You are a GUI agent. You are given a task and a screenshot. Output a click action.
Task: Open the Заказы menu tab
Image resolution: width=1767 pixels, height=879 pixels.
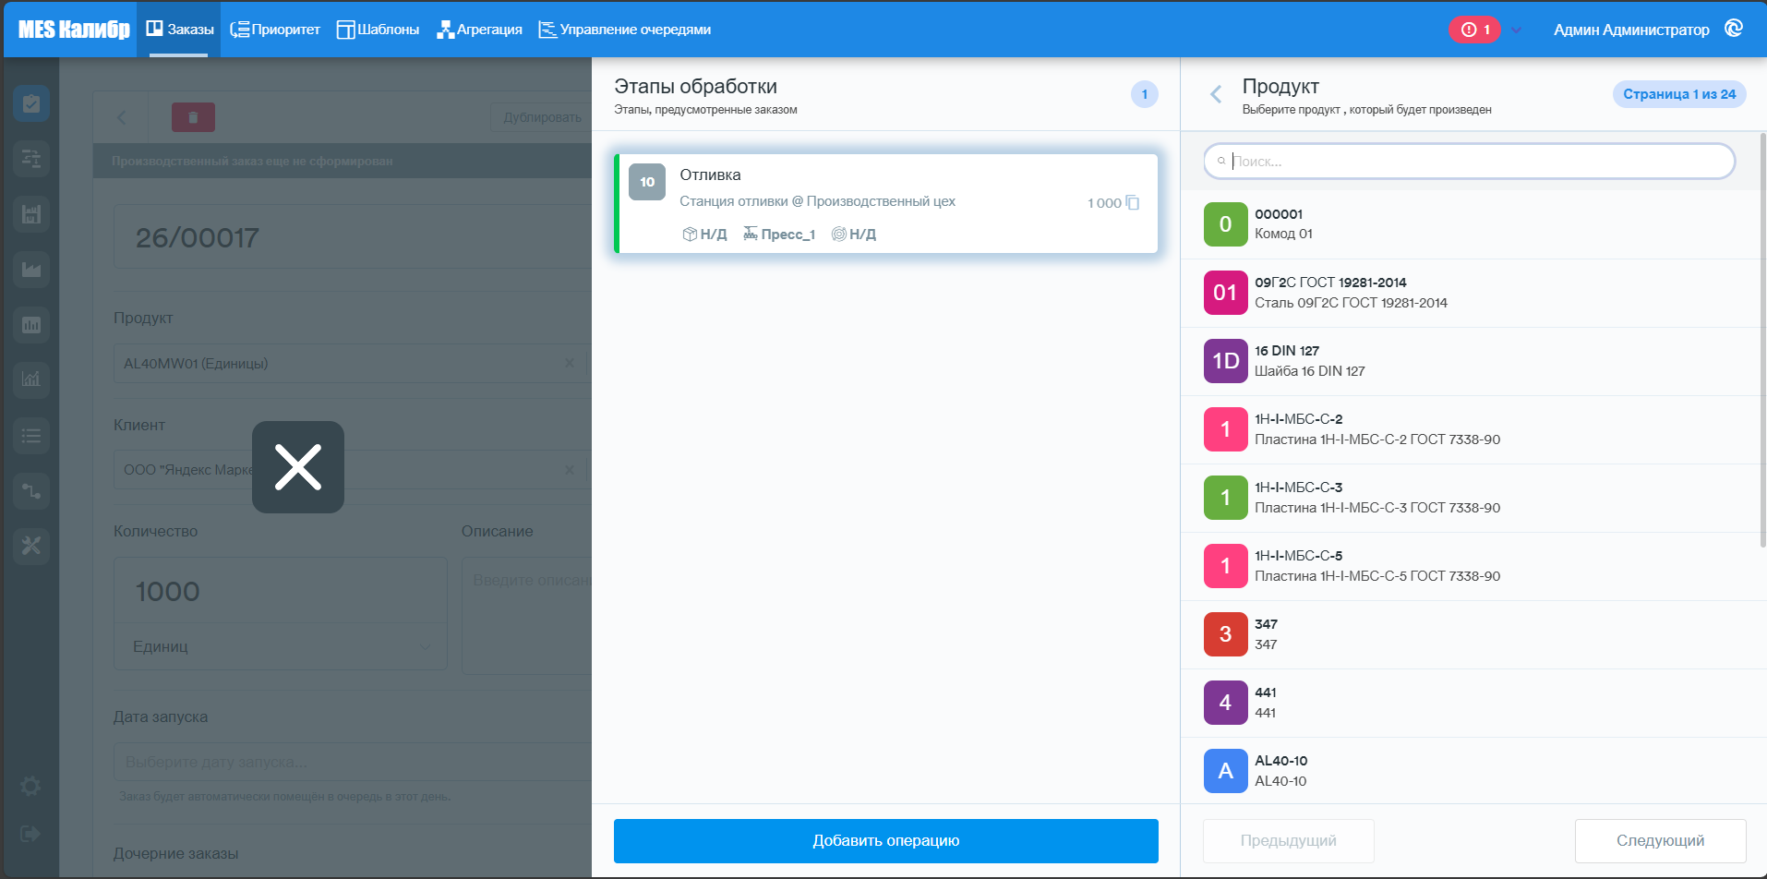[x=179, y=30]
